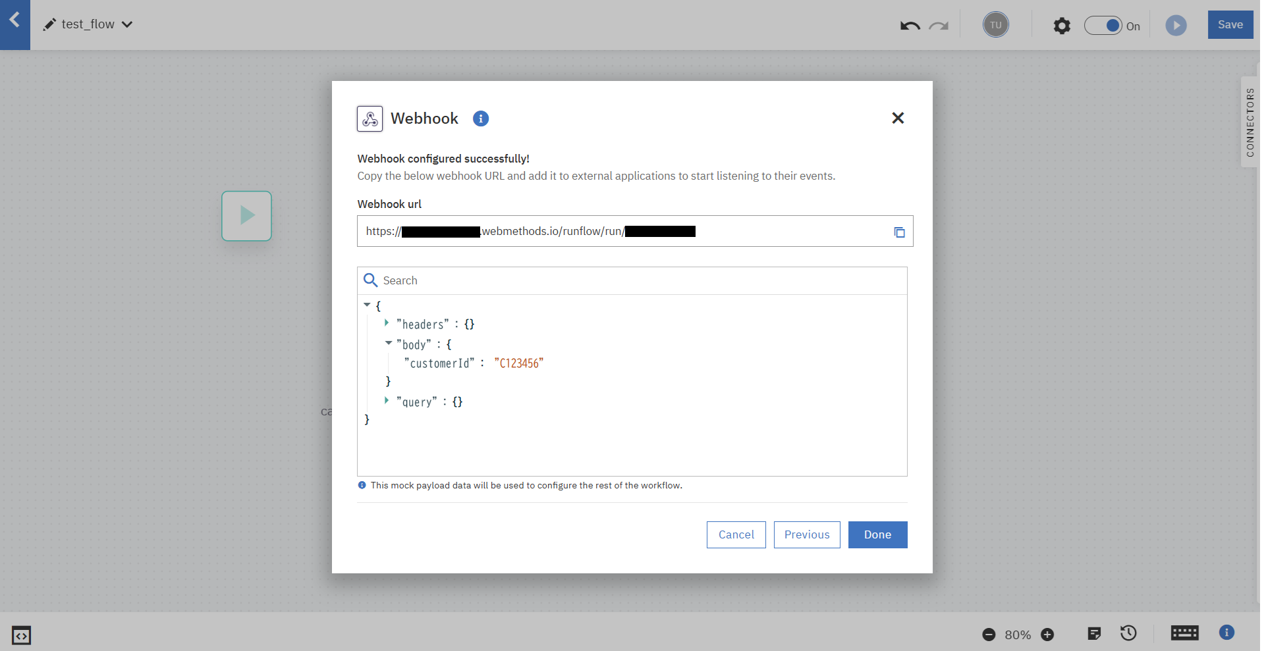Image resolution: width=1264 pixels, height=651 pixels.
Task: Open workflow settings with the gear icon
Action: point(1061,26)
